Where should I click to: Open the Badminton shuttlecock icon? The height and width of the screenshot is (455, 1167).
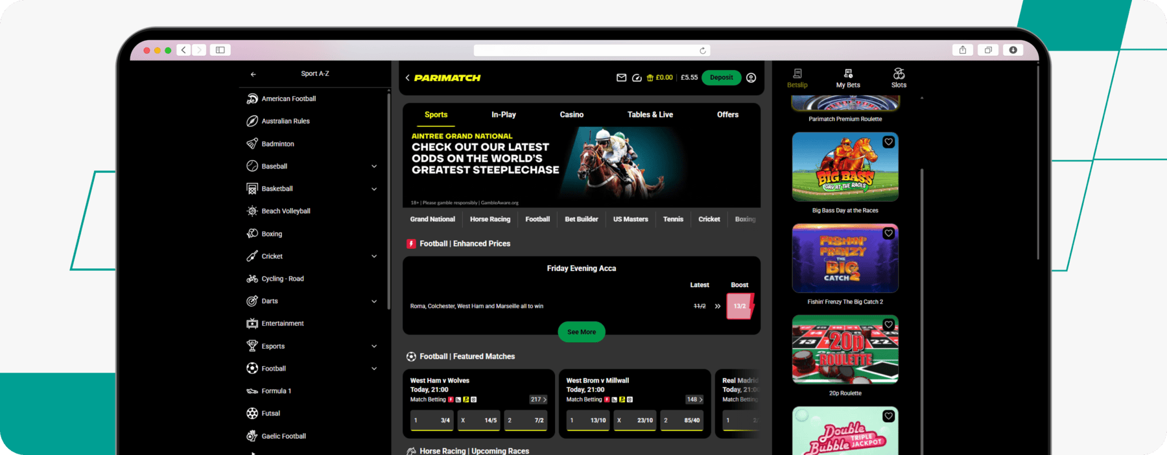(x=252, y=144)
